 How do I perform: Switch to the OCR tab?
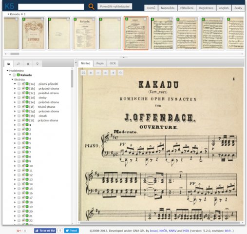[x=113, y=63]
